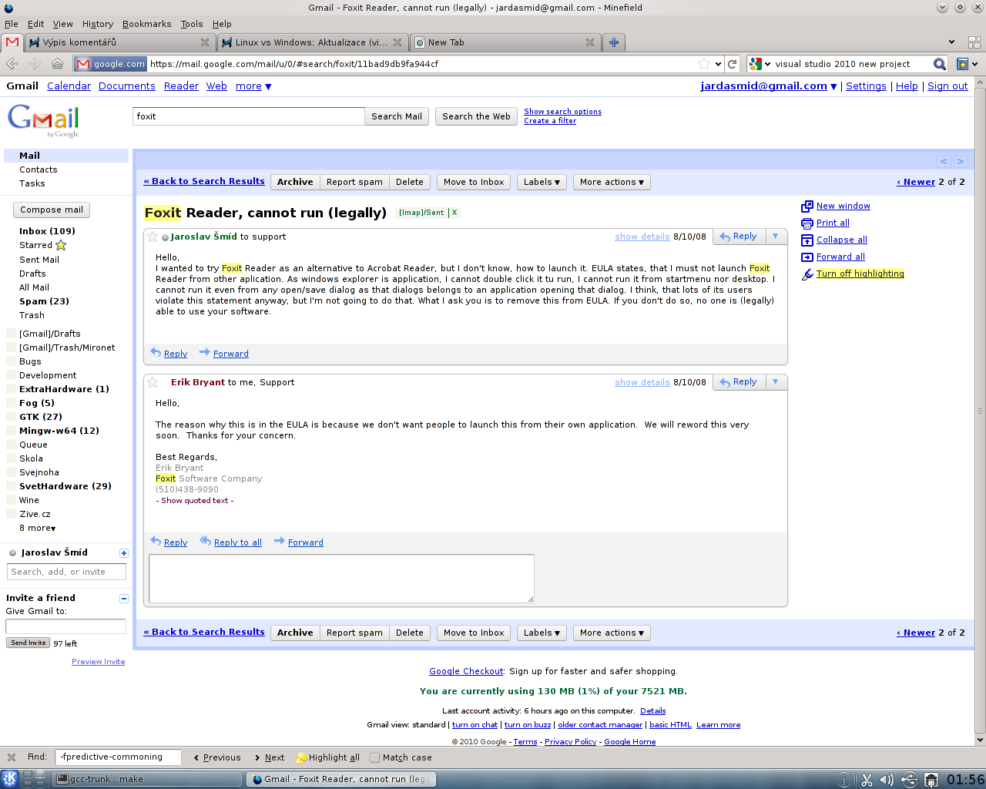Remove the [Imap]/Sent label with X
The width and height of the screenshot is (986, 789).
(x=454, y=213)
